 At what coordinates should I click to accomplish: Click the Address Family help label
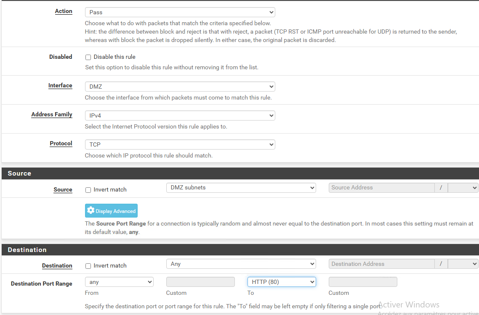52,115
